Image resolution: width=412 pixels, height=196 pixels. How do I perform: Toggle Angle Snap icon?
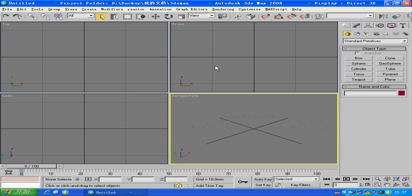tap(279, 17)
